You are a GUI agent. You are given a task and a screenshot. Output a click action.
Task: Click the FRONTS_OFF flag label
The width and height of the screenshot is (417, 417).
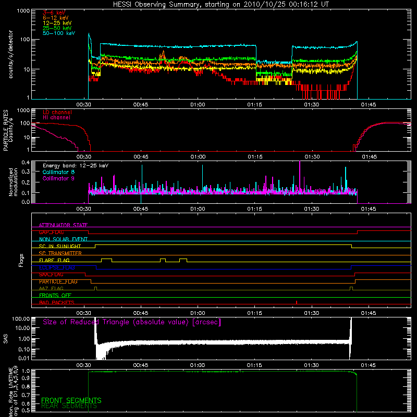pyautogui.click(x=55, y=295)
